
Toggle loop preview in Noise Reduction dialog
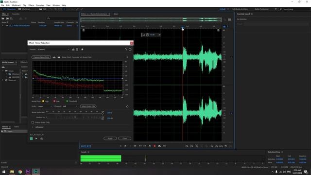coord(41,139)
